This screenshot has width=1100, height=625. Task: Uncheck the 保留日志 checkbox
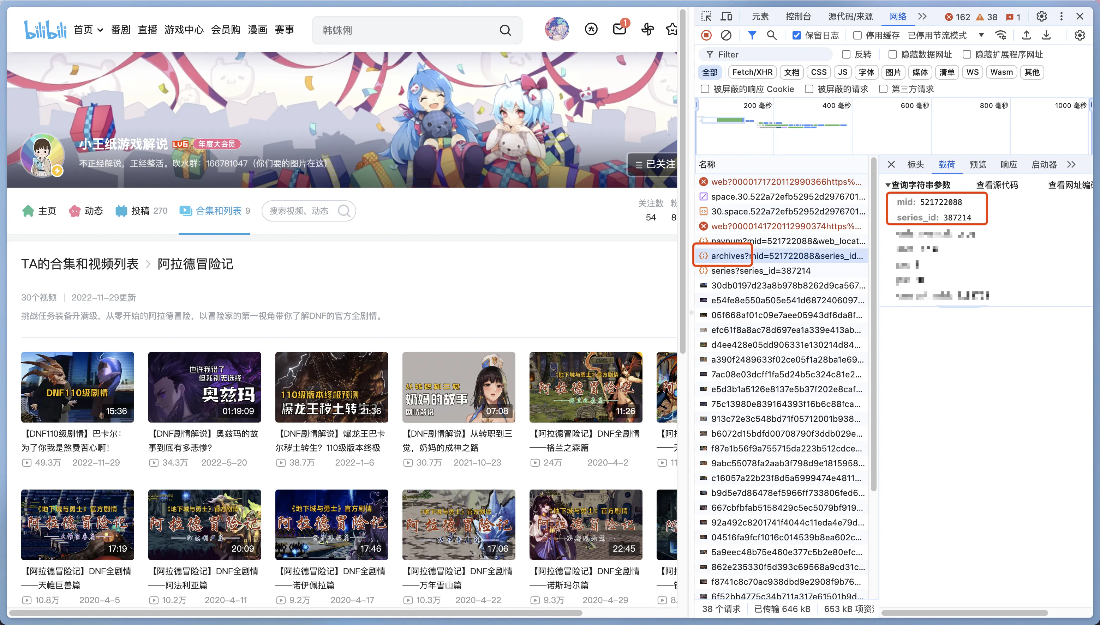coord(797,35)
